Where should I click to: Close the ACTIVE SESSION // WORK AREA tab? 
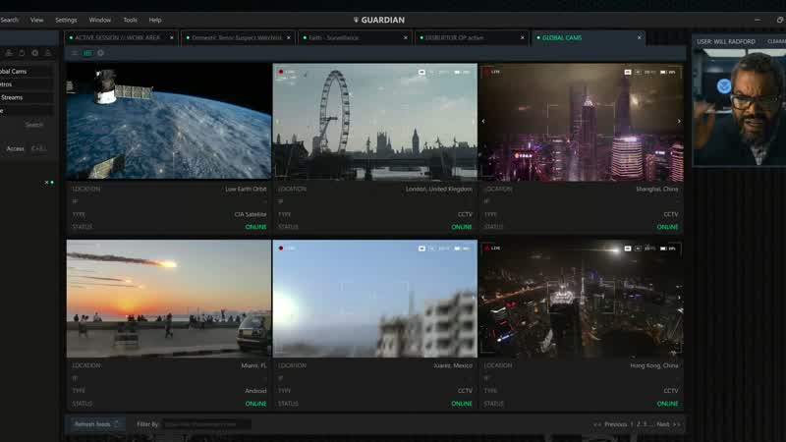171,37
